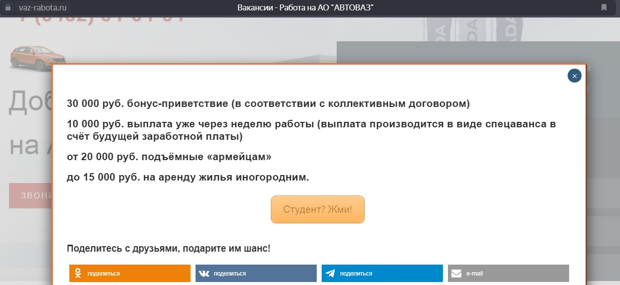This screenshot has height=285, width=620.
Task: Click the 'Студент? Жми!' button
Action: coord(318,209)
